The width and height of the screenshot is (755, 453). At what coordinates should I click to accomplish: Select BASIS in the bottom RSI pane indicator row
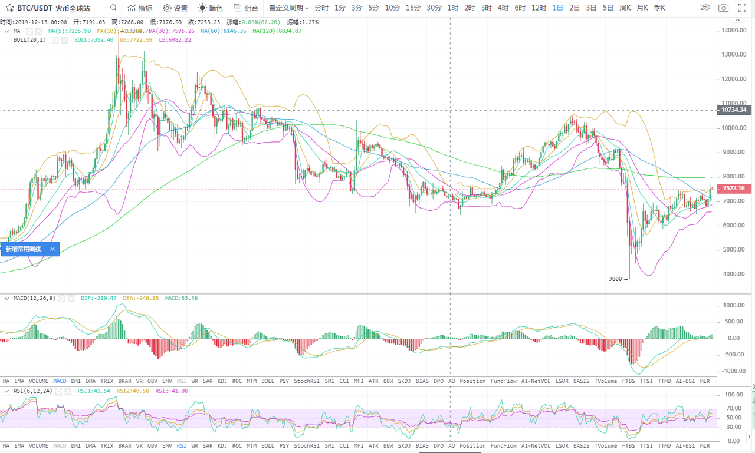click(581, 446)
